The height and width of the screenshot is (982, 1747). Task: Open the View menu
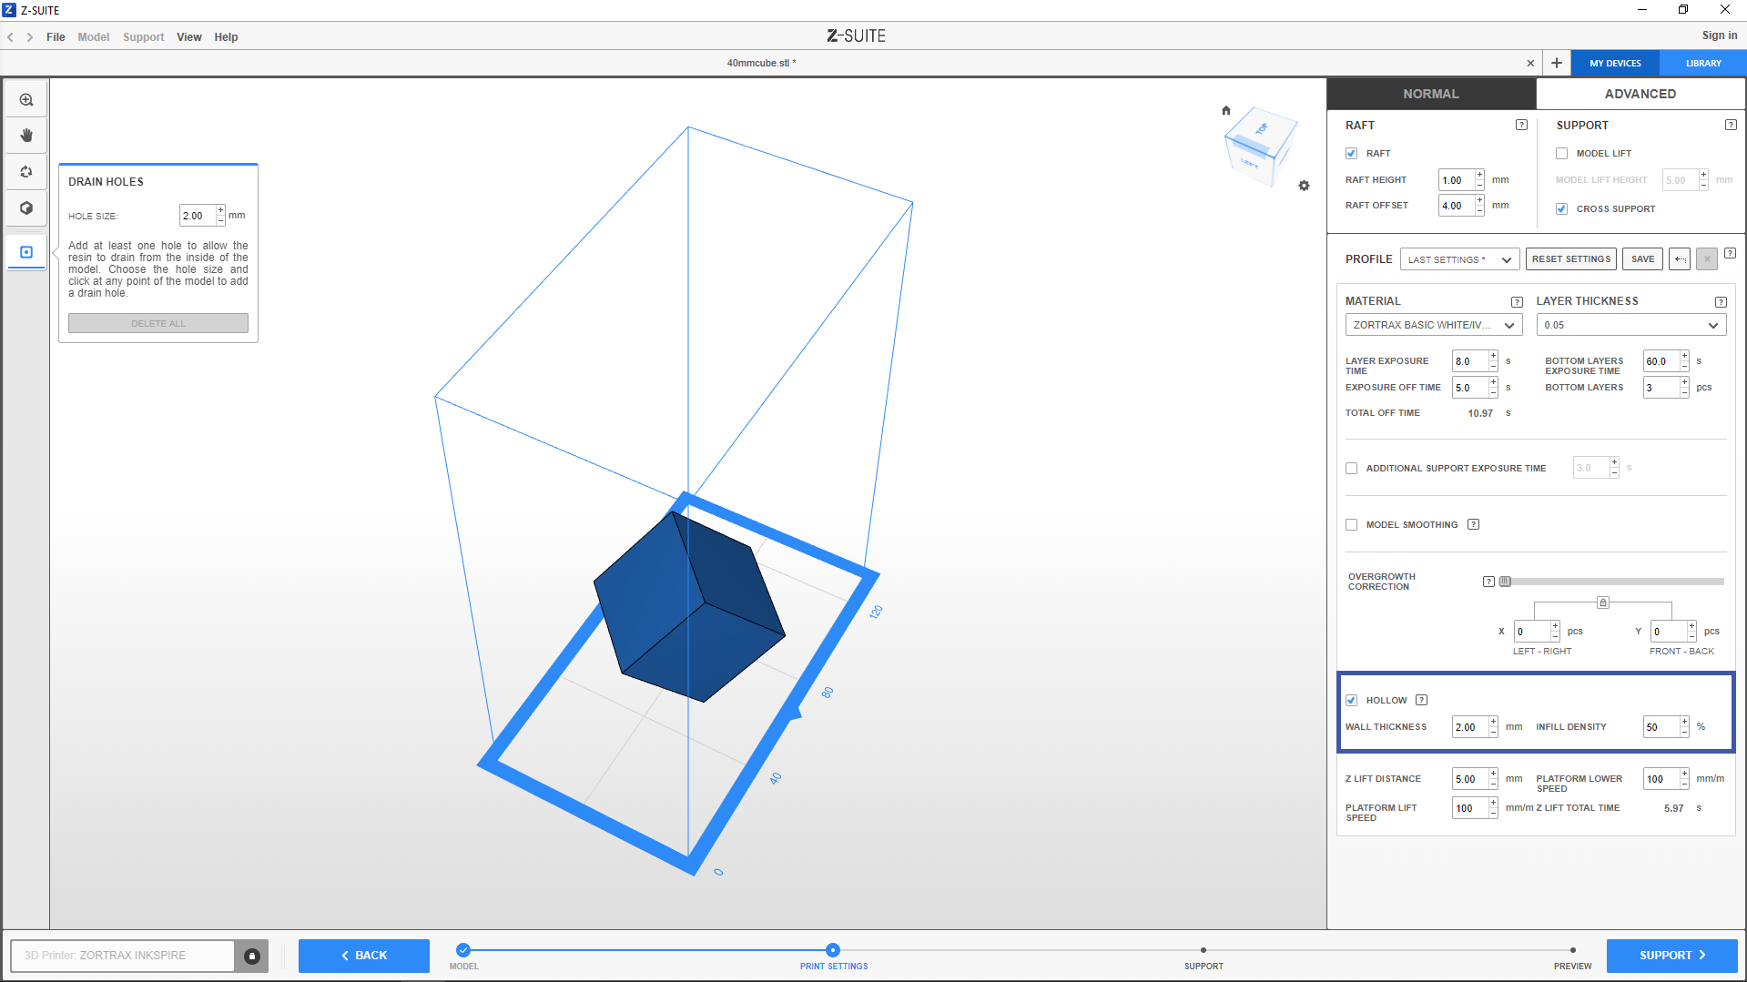point(188,37)
